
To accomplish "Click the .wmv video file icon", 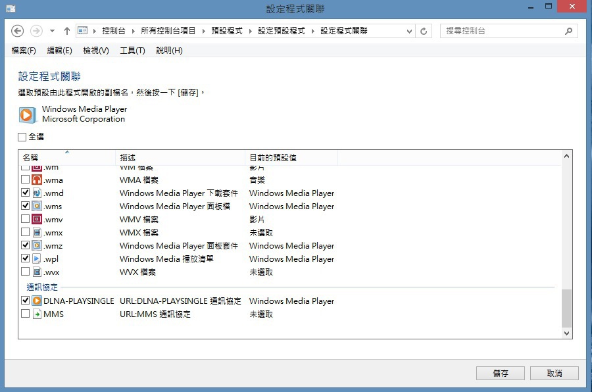I will tap(37, 219).
